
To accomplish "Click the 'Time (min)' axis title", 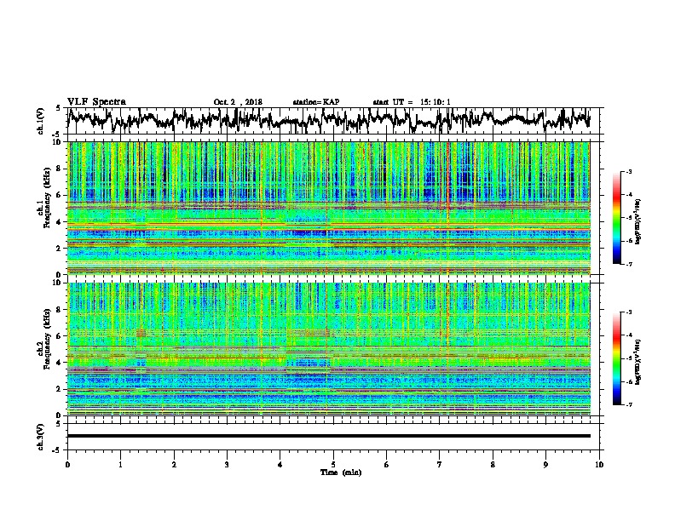I will (x=341, y=472).
